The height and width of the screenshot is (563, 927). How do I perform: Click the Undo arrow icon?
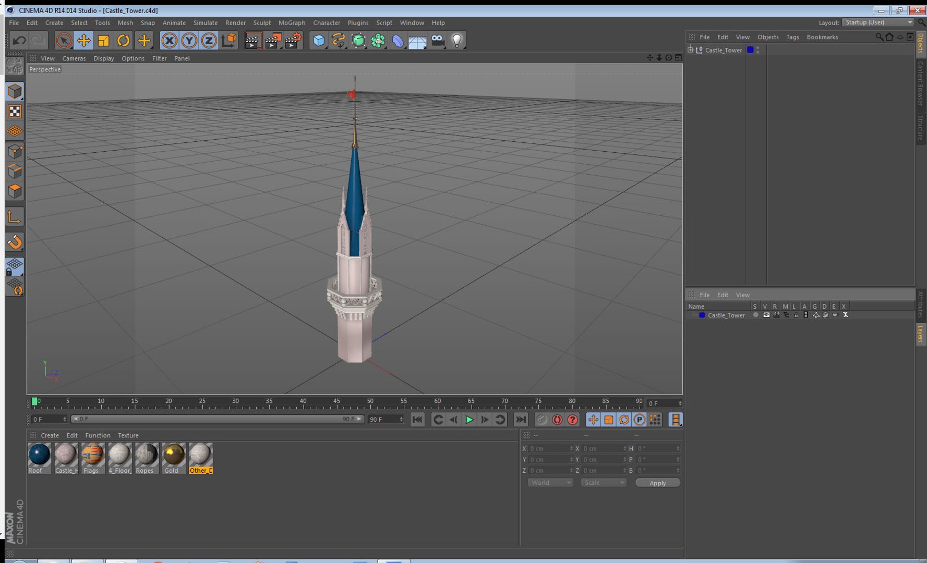tap(19, 40)
